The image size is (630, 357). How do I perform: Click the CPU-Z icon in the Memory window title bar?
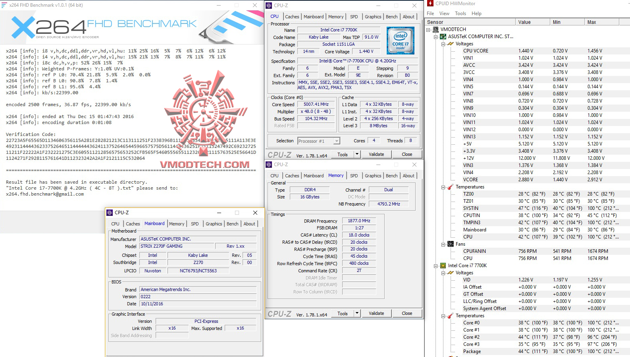[269, 165]
